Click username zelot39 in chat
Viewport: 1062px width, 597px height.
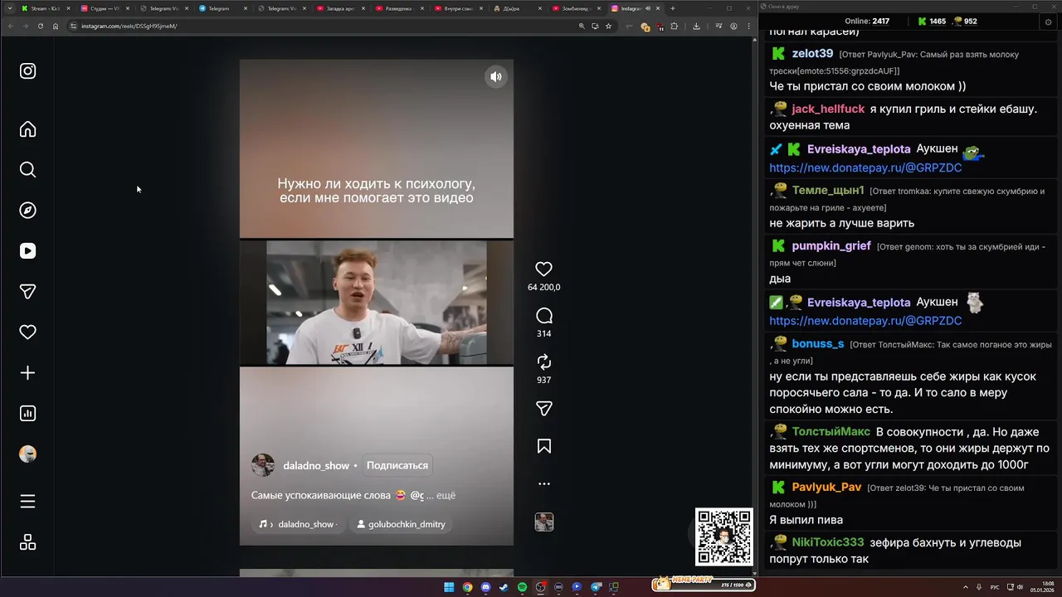click(x=812, y=53)
